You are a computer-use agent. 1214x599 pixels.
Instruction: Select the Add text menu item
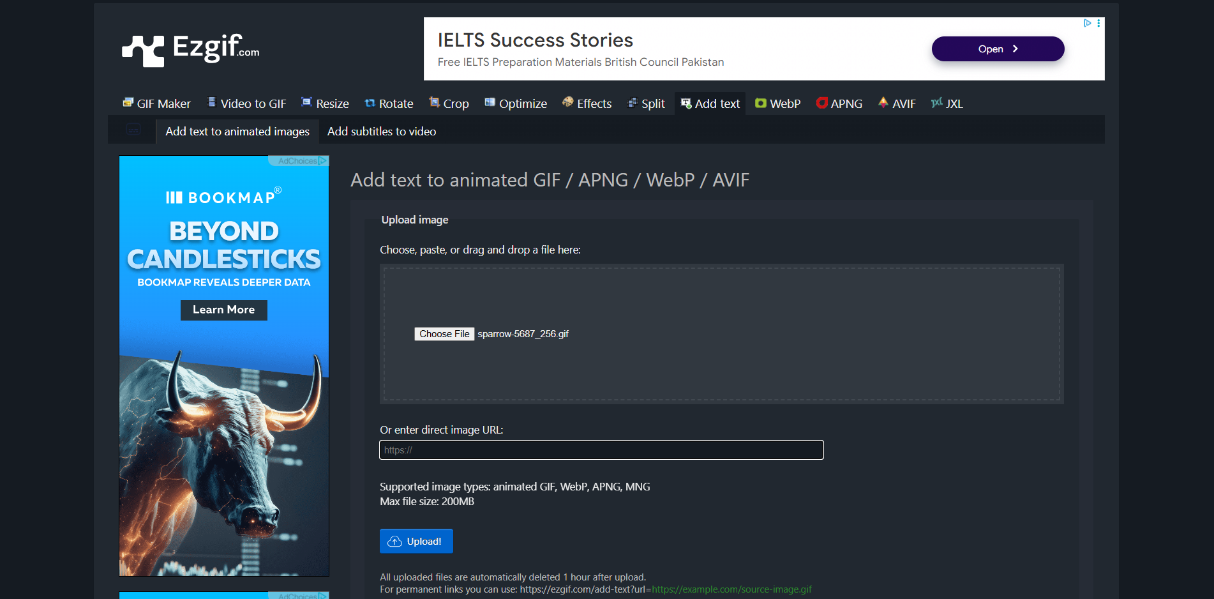click(x=710, y=103)
